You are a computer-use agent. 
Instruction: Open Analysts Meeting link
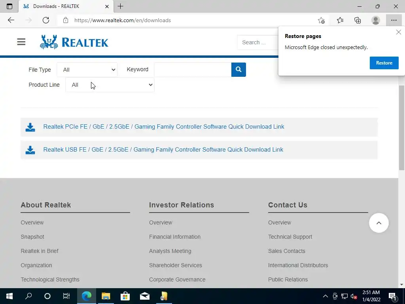point(170,251)
